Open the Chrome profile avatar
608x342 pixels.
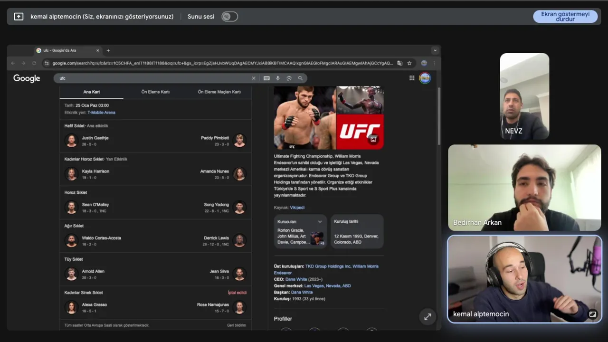424,63
